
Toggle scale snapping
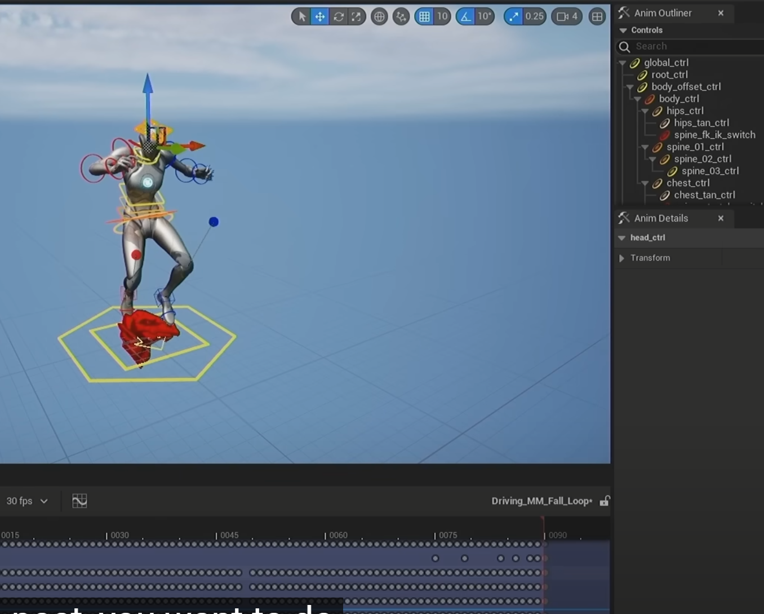pyautogui.click(x=513, y=16)
